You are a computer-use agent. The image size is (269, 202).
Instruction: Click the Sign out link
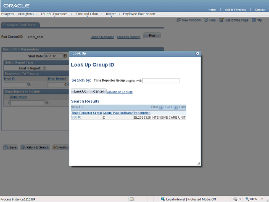pos(260,10)
